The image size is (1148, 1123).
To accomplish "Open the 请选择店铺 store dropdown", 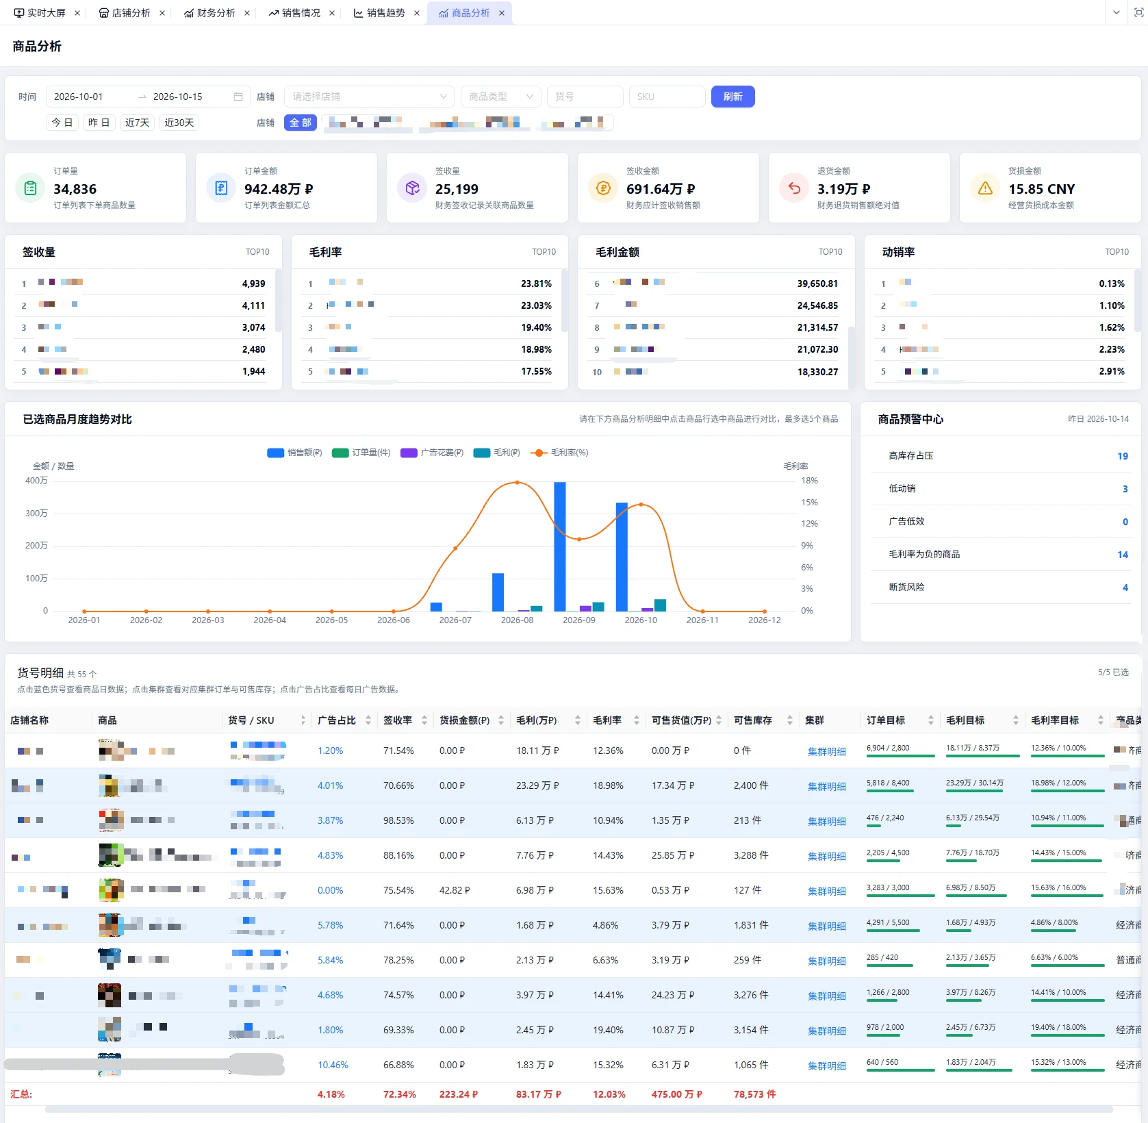I will tap(370, 97).
